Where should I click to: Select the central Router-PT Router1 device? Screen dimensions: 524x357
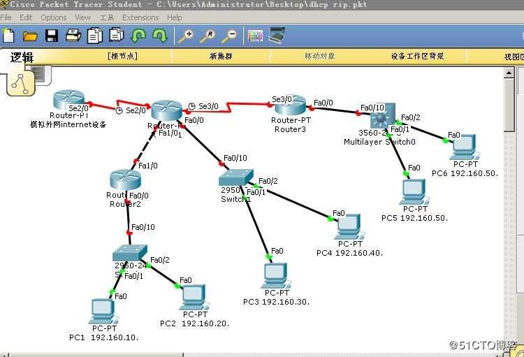(166, 110)
